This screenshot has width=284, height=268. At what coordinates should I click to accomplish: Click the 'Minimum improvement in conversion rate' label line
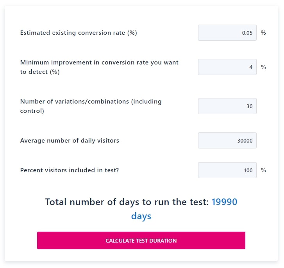point(99,63)
